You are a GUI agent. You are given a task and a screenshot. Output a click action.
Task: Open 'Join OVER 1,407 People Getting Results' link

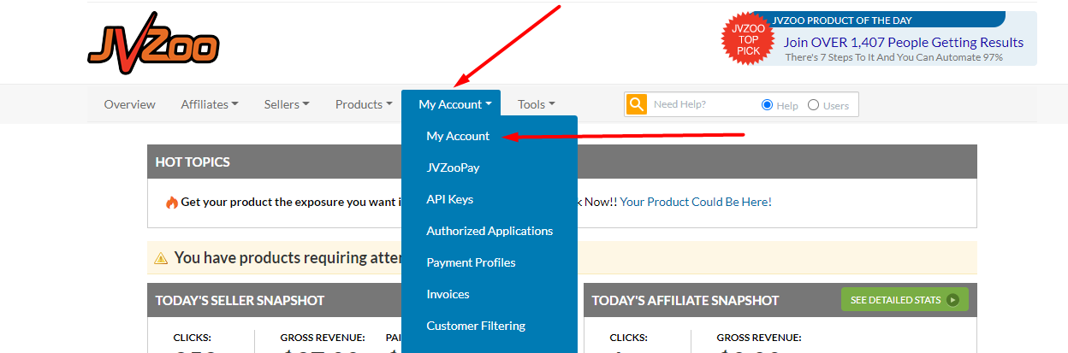click(904, 42)
